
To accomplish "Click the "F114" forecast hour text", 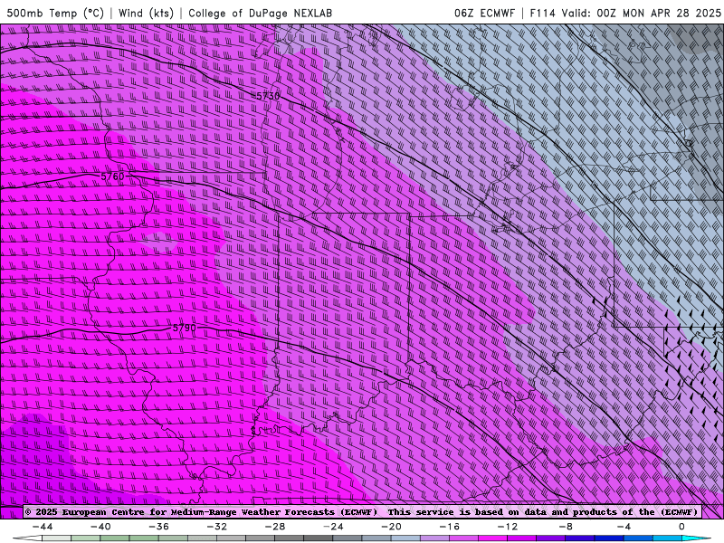I will [x=542, y=13].
